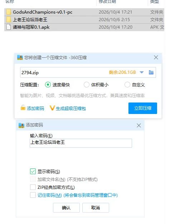Screen dimensions: 190x224
Task: Focus the 输入密码(E) password field
Action: click(81, 143)
